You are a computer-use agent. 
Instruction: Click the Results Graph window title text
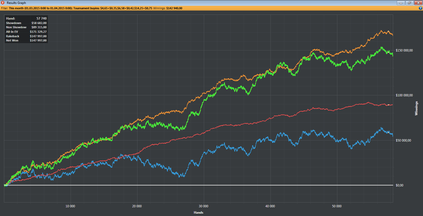click(16, 3)
